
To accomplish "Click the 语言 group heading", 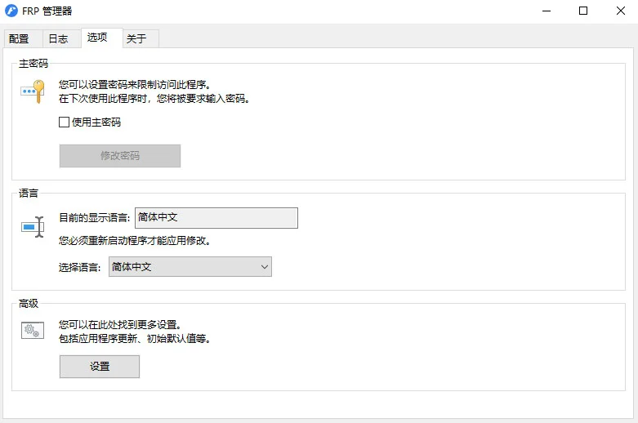I will pyautogui.click(x=29, y=194).
